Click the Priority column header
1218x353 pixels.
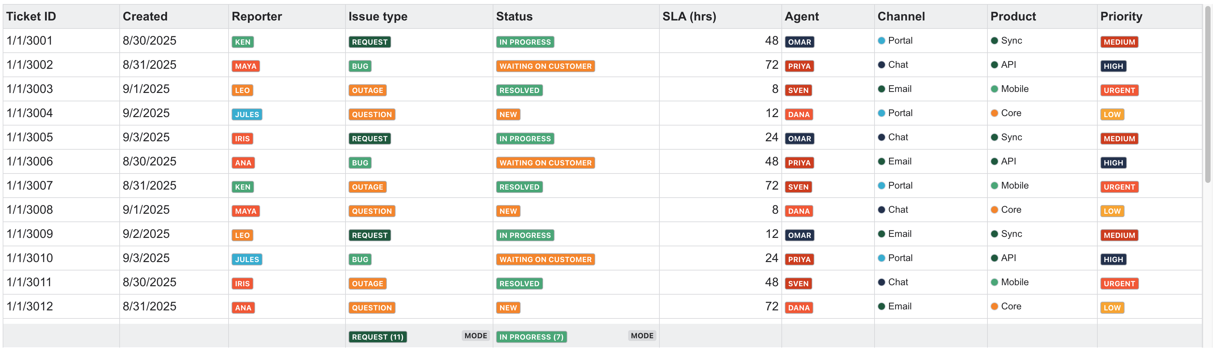tap(1149, 16)
